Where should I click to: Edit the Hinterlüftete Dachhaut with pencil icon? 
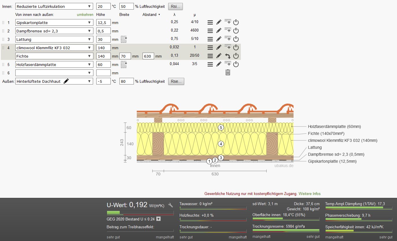pyautogui.click(x=66, y=81)
